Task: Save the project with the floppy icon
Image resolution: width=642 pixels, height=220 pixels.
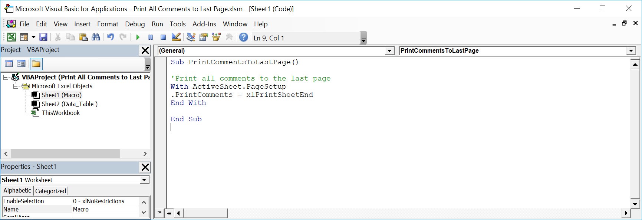Action: click(43, 37)
